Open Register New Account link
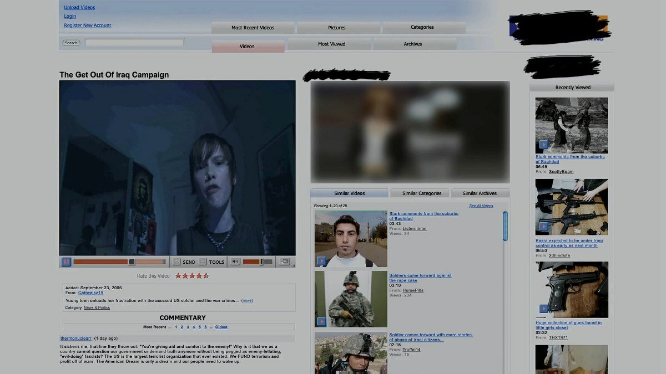 [x=87, y=25]
